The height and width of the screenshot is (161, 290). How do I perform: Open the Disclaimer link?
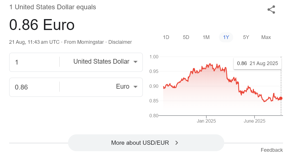pos(120,42)
